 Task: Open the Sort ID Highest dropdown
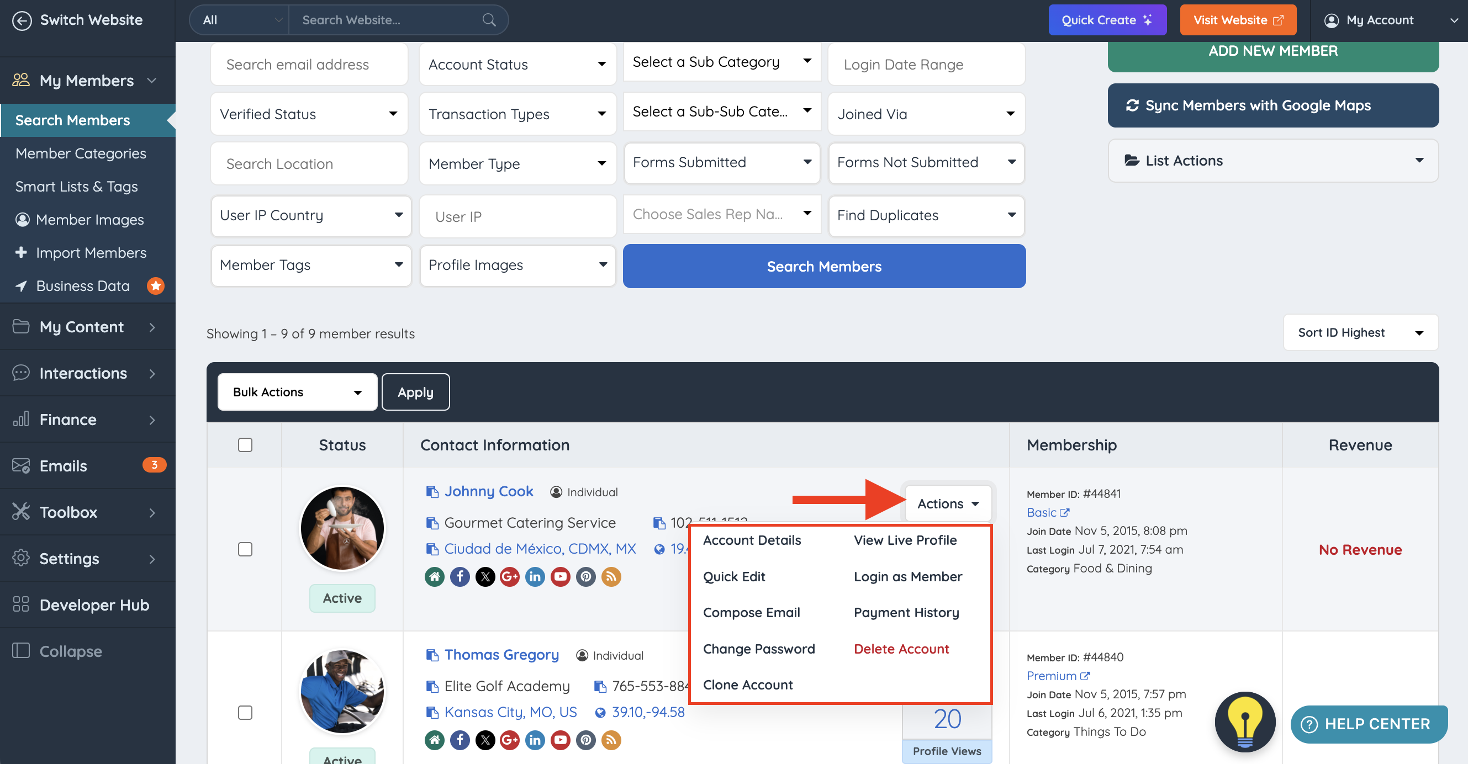pyautogui.click(x=1360, y=333)
